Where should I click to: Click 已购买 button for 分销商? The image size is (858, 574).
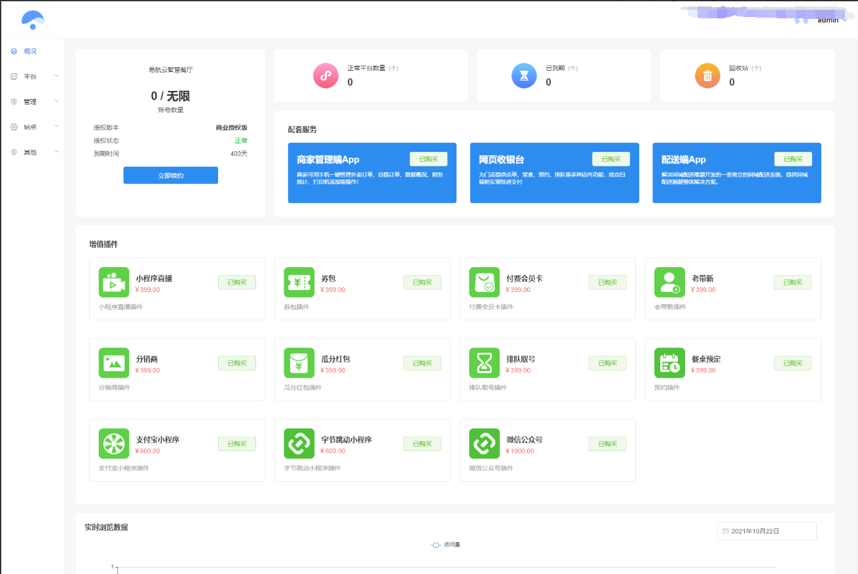click(x=237, y=363)
